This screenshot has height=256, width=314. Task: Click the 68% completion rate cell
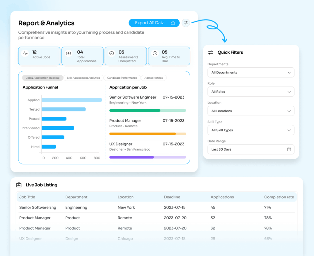(268, 239)
